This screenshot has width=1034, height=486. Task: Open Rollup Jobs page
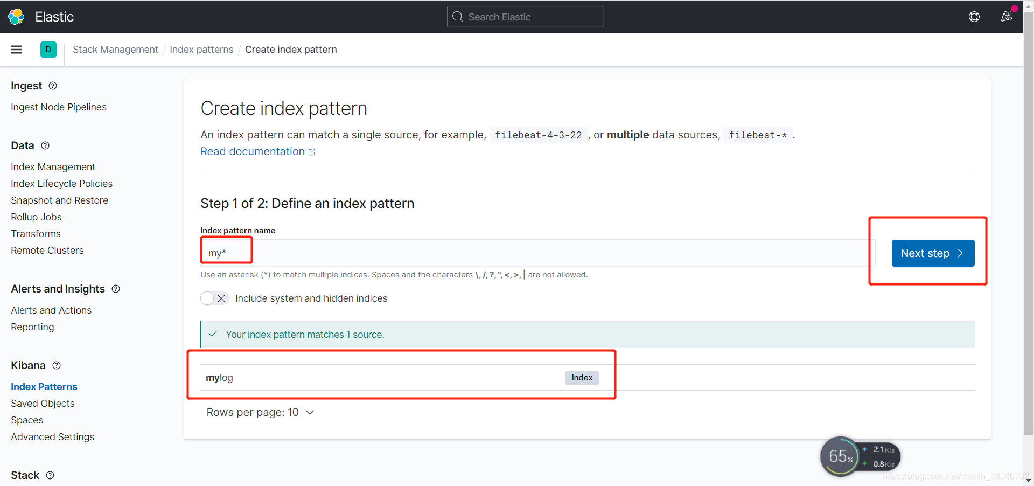[x=36, y=217]
